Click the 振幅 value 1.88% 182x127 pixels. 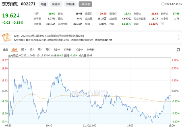(103, 24)
